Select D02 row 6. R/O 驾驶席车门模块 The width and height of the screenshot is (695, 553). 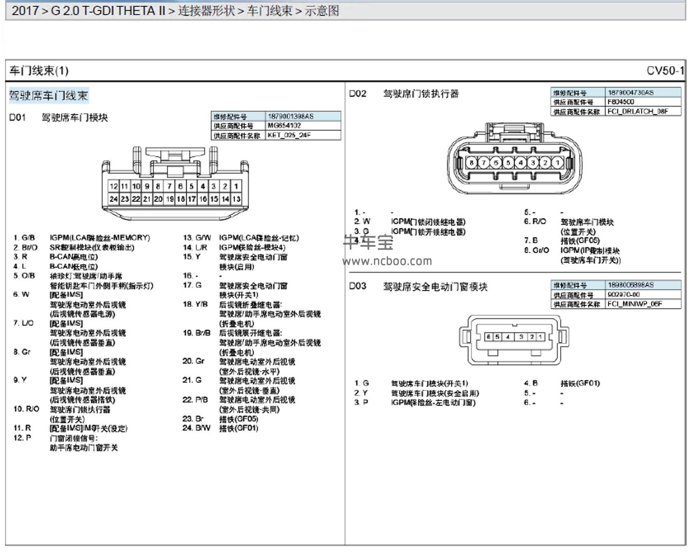point(569,226)
